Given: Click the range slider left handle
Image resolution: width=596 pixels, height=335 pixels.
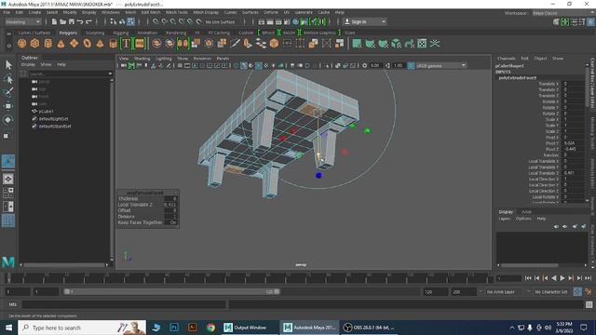Looking at the screenshot, I should 67,291.
